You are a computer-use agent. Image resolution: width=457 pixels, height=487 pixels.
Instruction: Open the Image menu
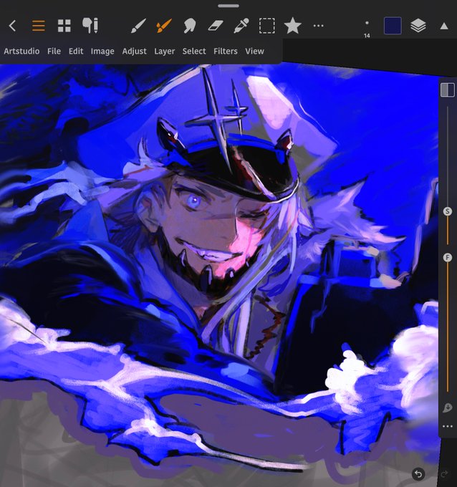click(x=102, y=51)
